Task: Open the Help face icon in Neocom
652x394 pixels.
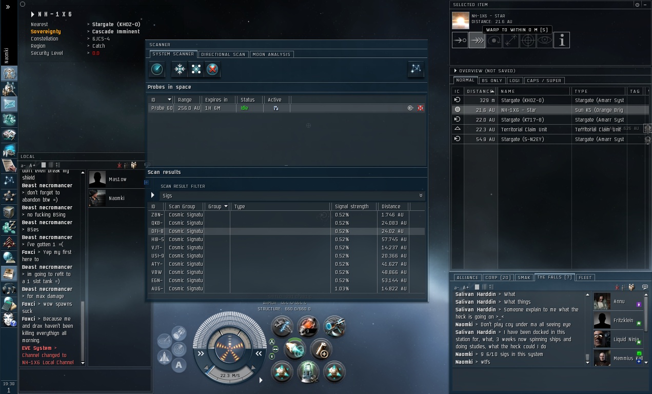Action: pos(9,319)
